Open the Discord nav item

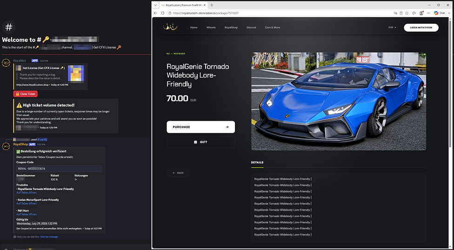[251, 27]
